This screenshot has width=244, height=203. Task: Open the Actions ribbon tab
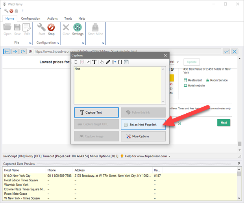(52, 18)
